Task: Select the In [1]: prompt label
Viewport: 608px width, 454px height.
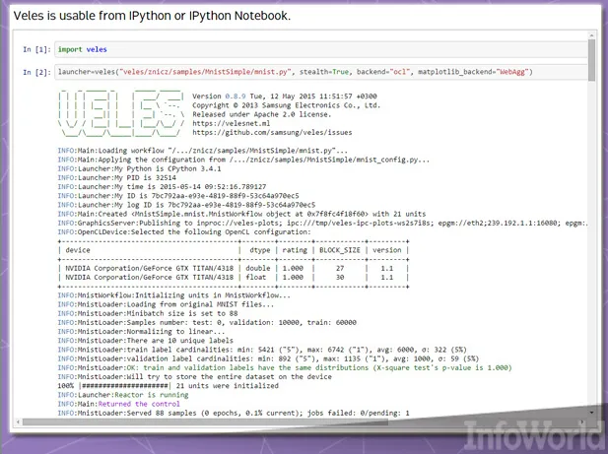Action: 36,49
